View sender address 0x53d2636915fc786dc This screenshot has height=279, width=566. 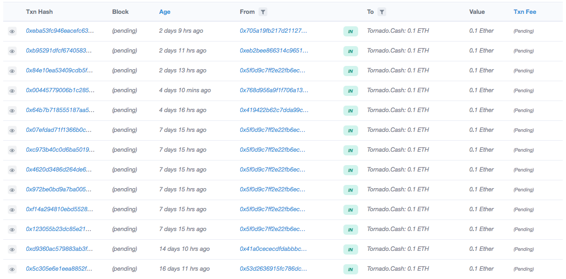[x=274, y=269]
